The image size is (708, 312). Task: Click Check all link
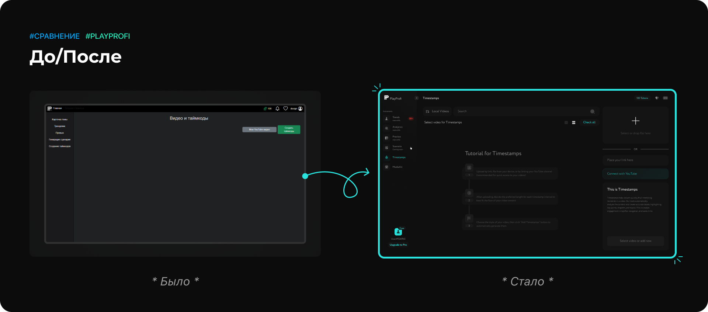589,122
